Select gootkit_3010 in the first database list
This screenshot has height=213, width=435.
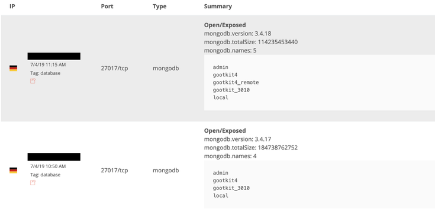[x=231, y=90]
